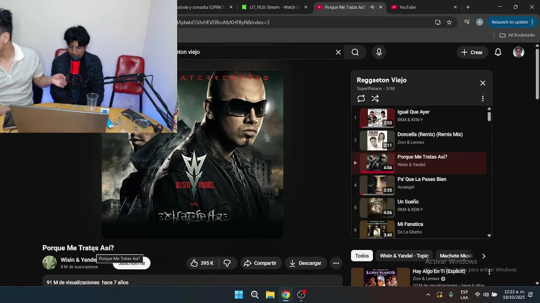Toggle shuffle for the Reggaeton Viejo playlist

pyautogui.click(x=375, y=98)
